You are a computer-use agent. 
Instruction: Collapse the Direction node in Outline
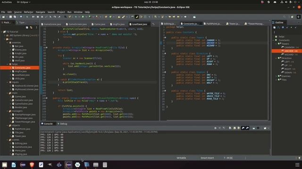(276, 58)
